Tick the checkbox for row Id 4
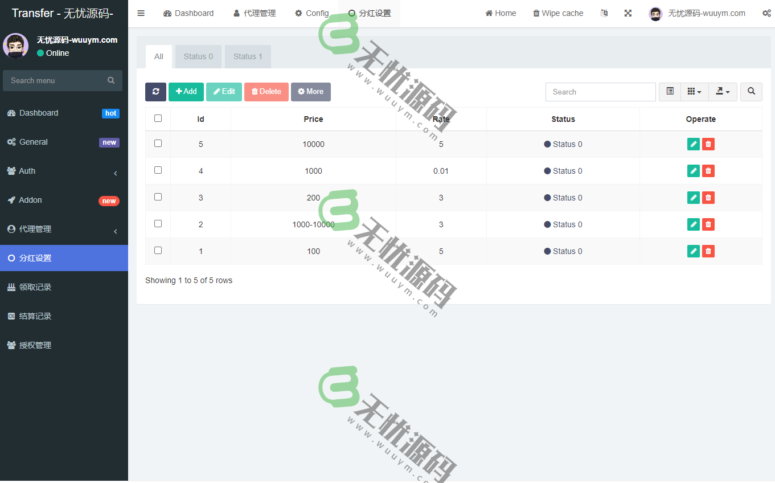The image size is (775, 483). [158, 170]
